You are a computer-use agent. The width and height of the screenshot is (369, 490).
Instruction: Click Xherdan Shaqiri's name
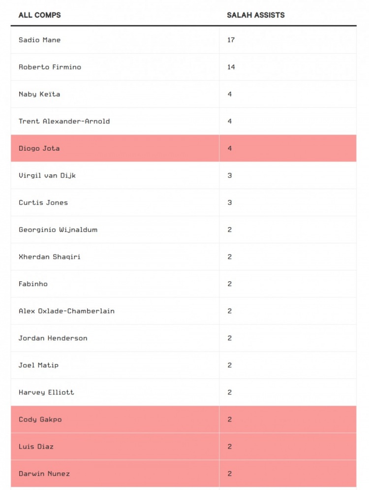(49, 257)
